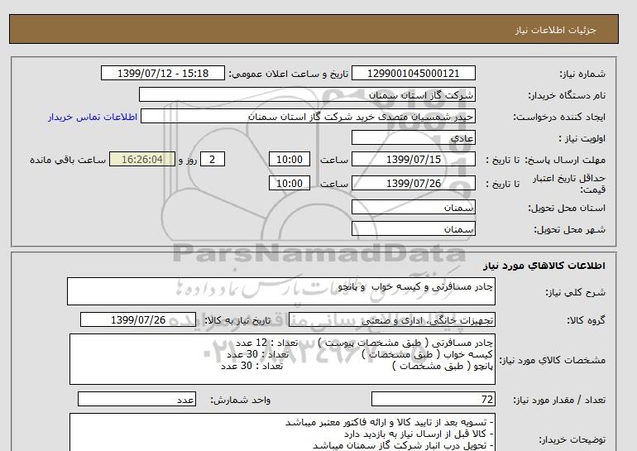Click the گروه کالا label

coord(587,320)
